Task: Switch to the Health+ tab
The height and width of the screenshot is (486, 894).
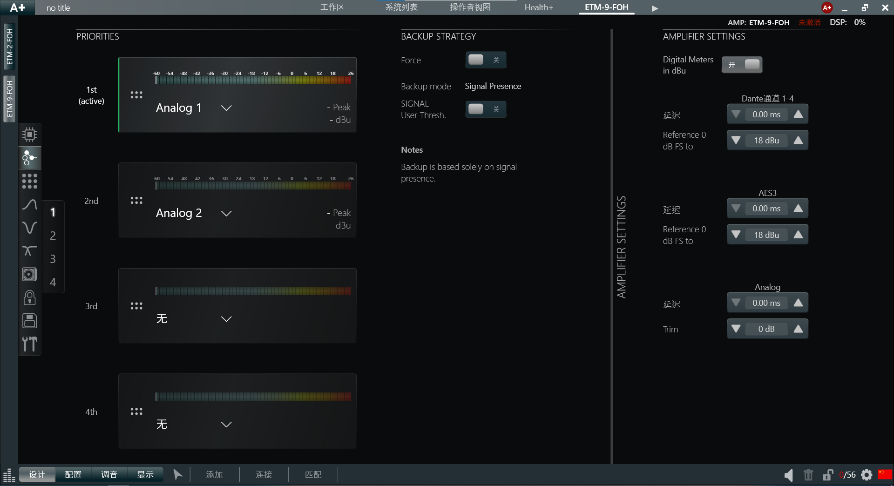Action: pos(539,7)
